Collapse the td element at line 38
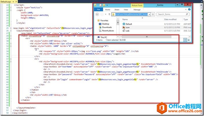Viewport: 204px width, 116px height. 11,62
